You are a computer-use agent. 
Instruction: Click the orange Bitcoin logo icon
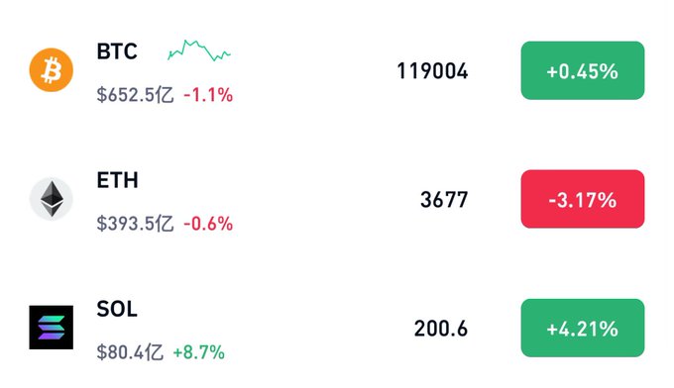pyautogui.click(x=52, y=70)
